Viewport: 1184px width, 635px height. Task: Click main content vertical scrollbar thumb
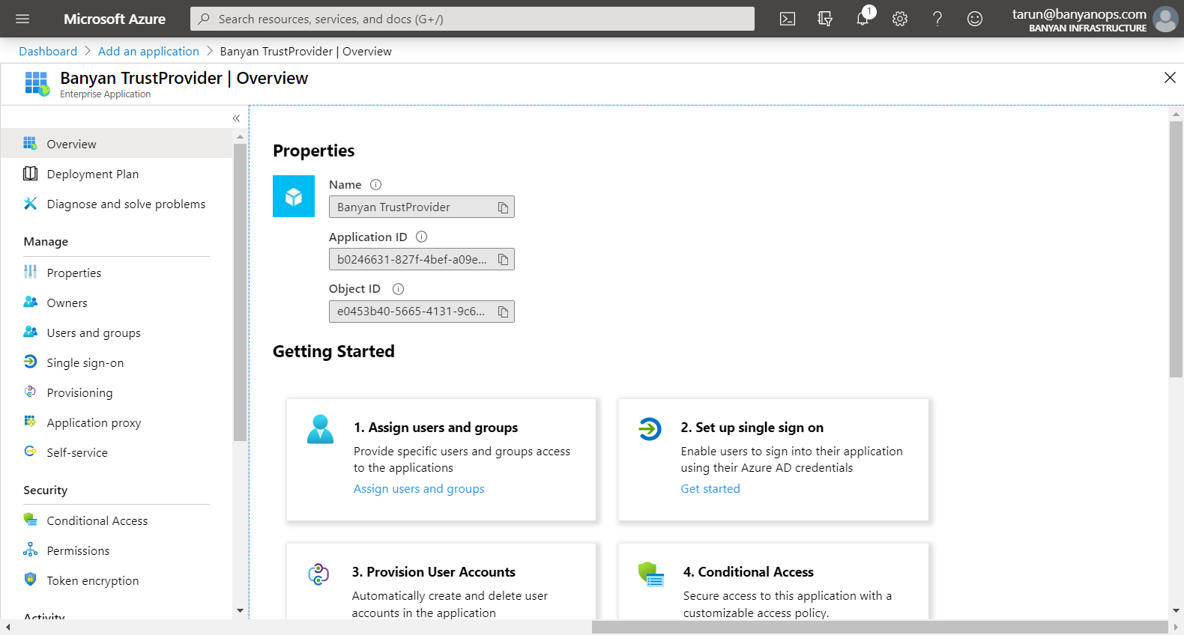point(1176,249)
